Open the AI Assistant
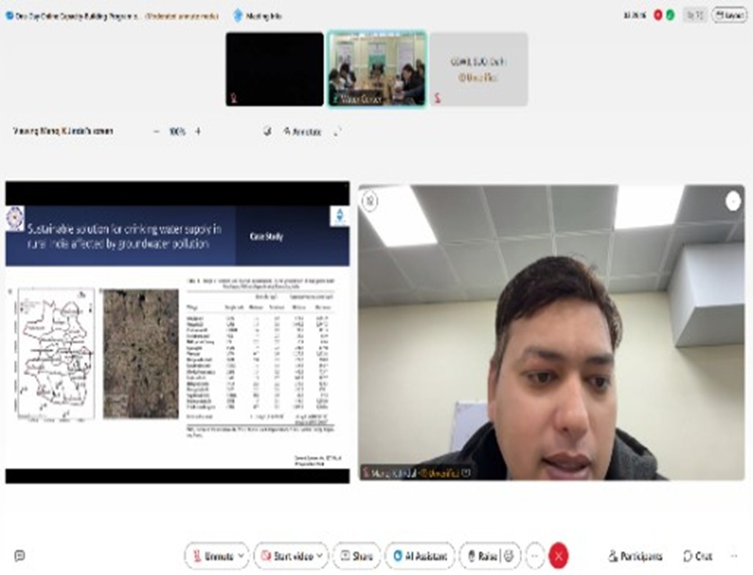The height and width of the screenshot is (575, 753). tap(420, 556)
